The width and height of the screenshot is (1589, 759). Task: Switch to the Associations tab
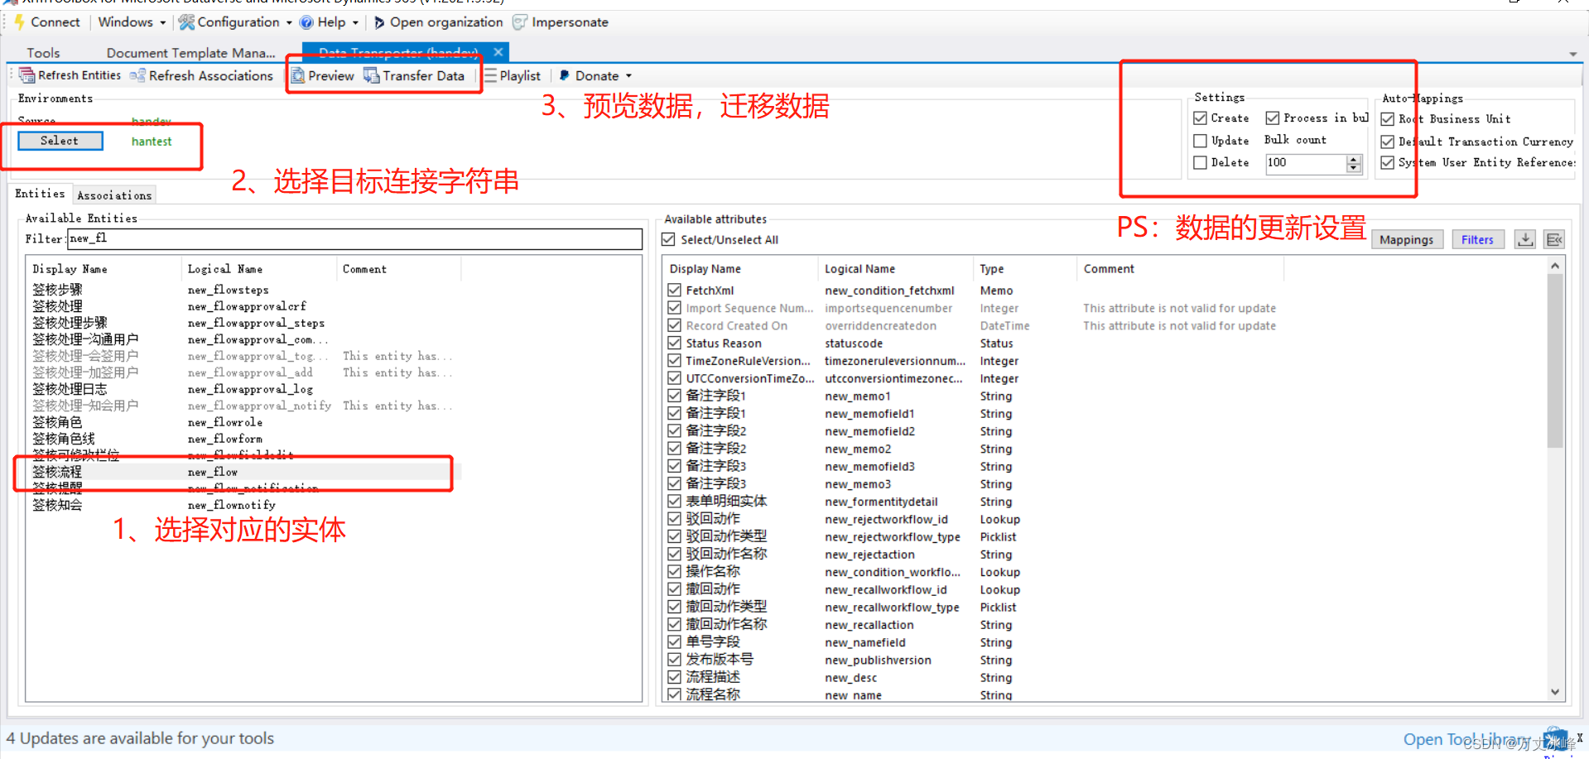[114, 195]
